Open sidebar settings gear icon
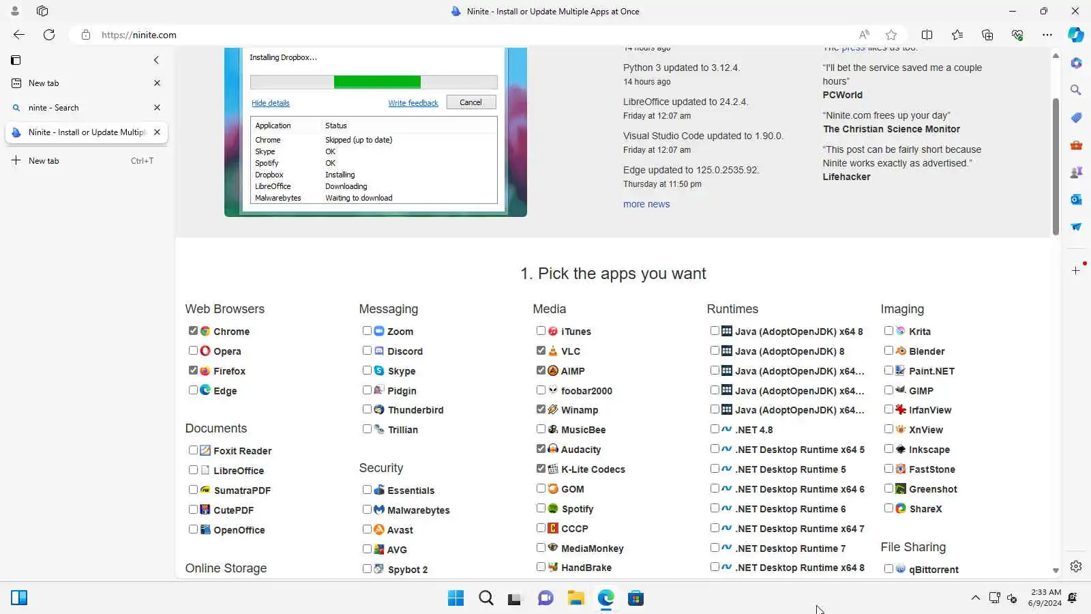Screen dimensions: 1091x614 (x=1076, y=566)
